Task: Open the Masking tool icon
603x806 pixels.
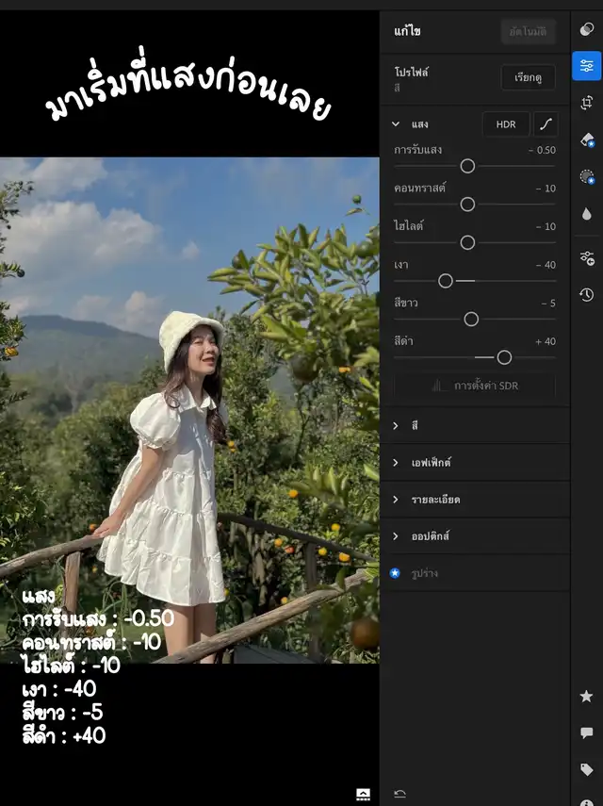Action: (x=587, y=176)
